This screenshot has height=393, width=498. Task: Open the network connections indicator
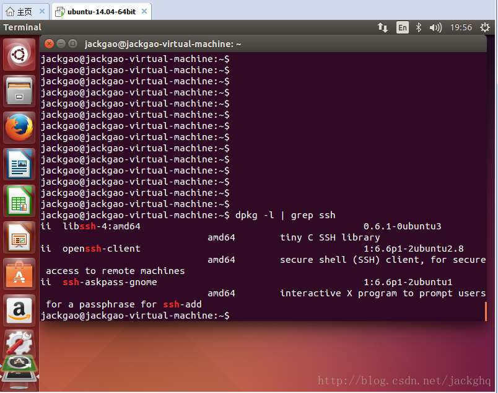tap(383, 27)
